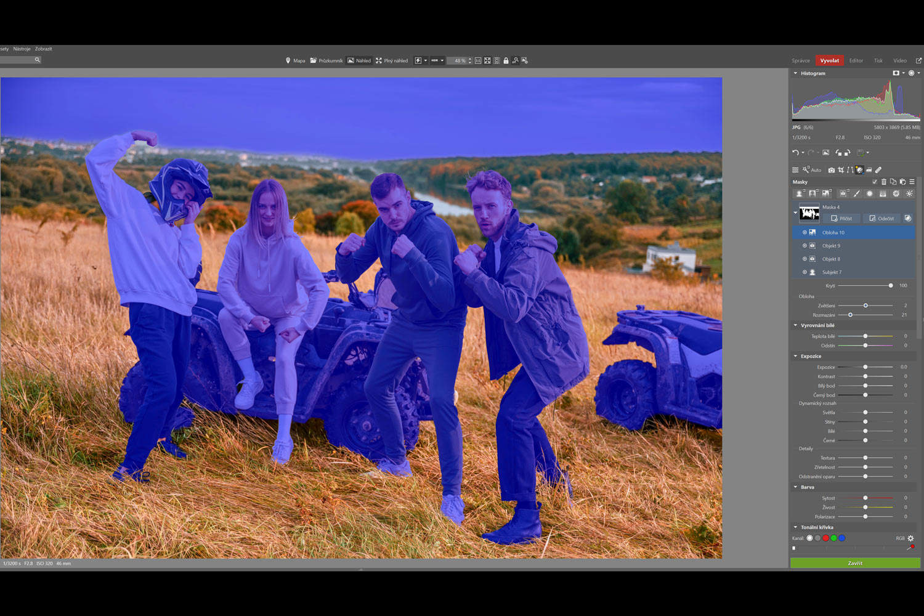Select the Objekt 8 mask layer
This screenshot has height=616, width=924.
tap(831, 259)
